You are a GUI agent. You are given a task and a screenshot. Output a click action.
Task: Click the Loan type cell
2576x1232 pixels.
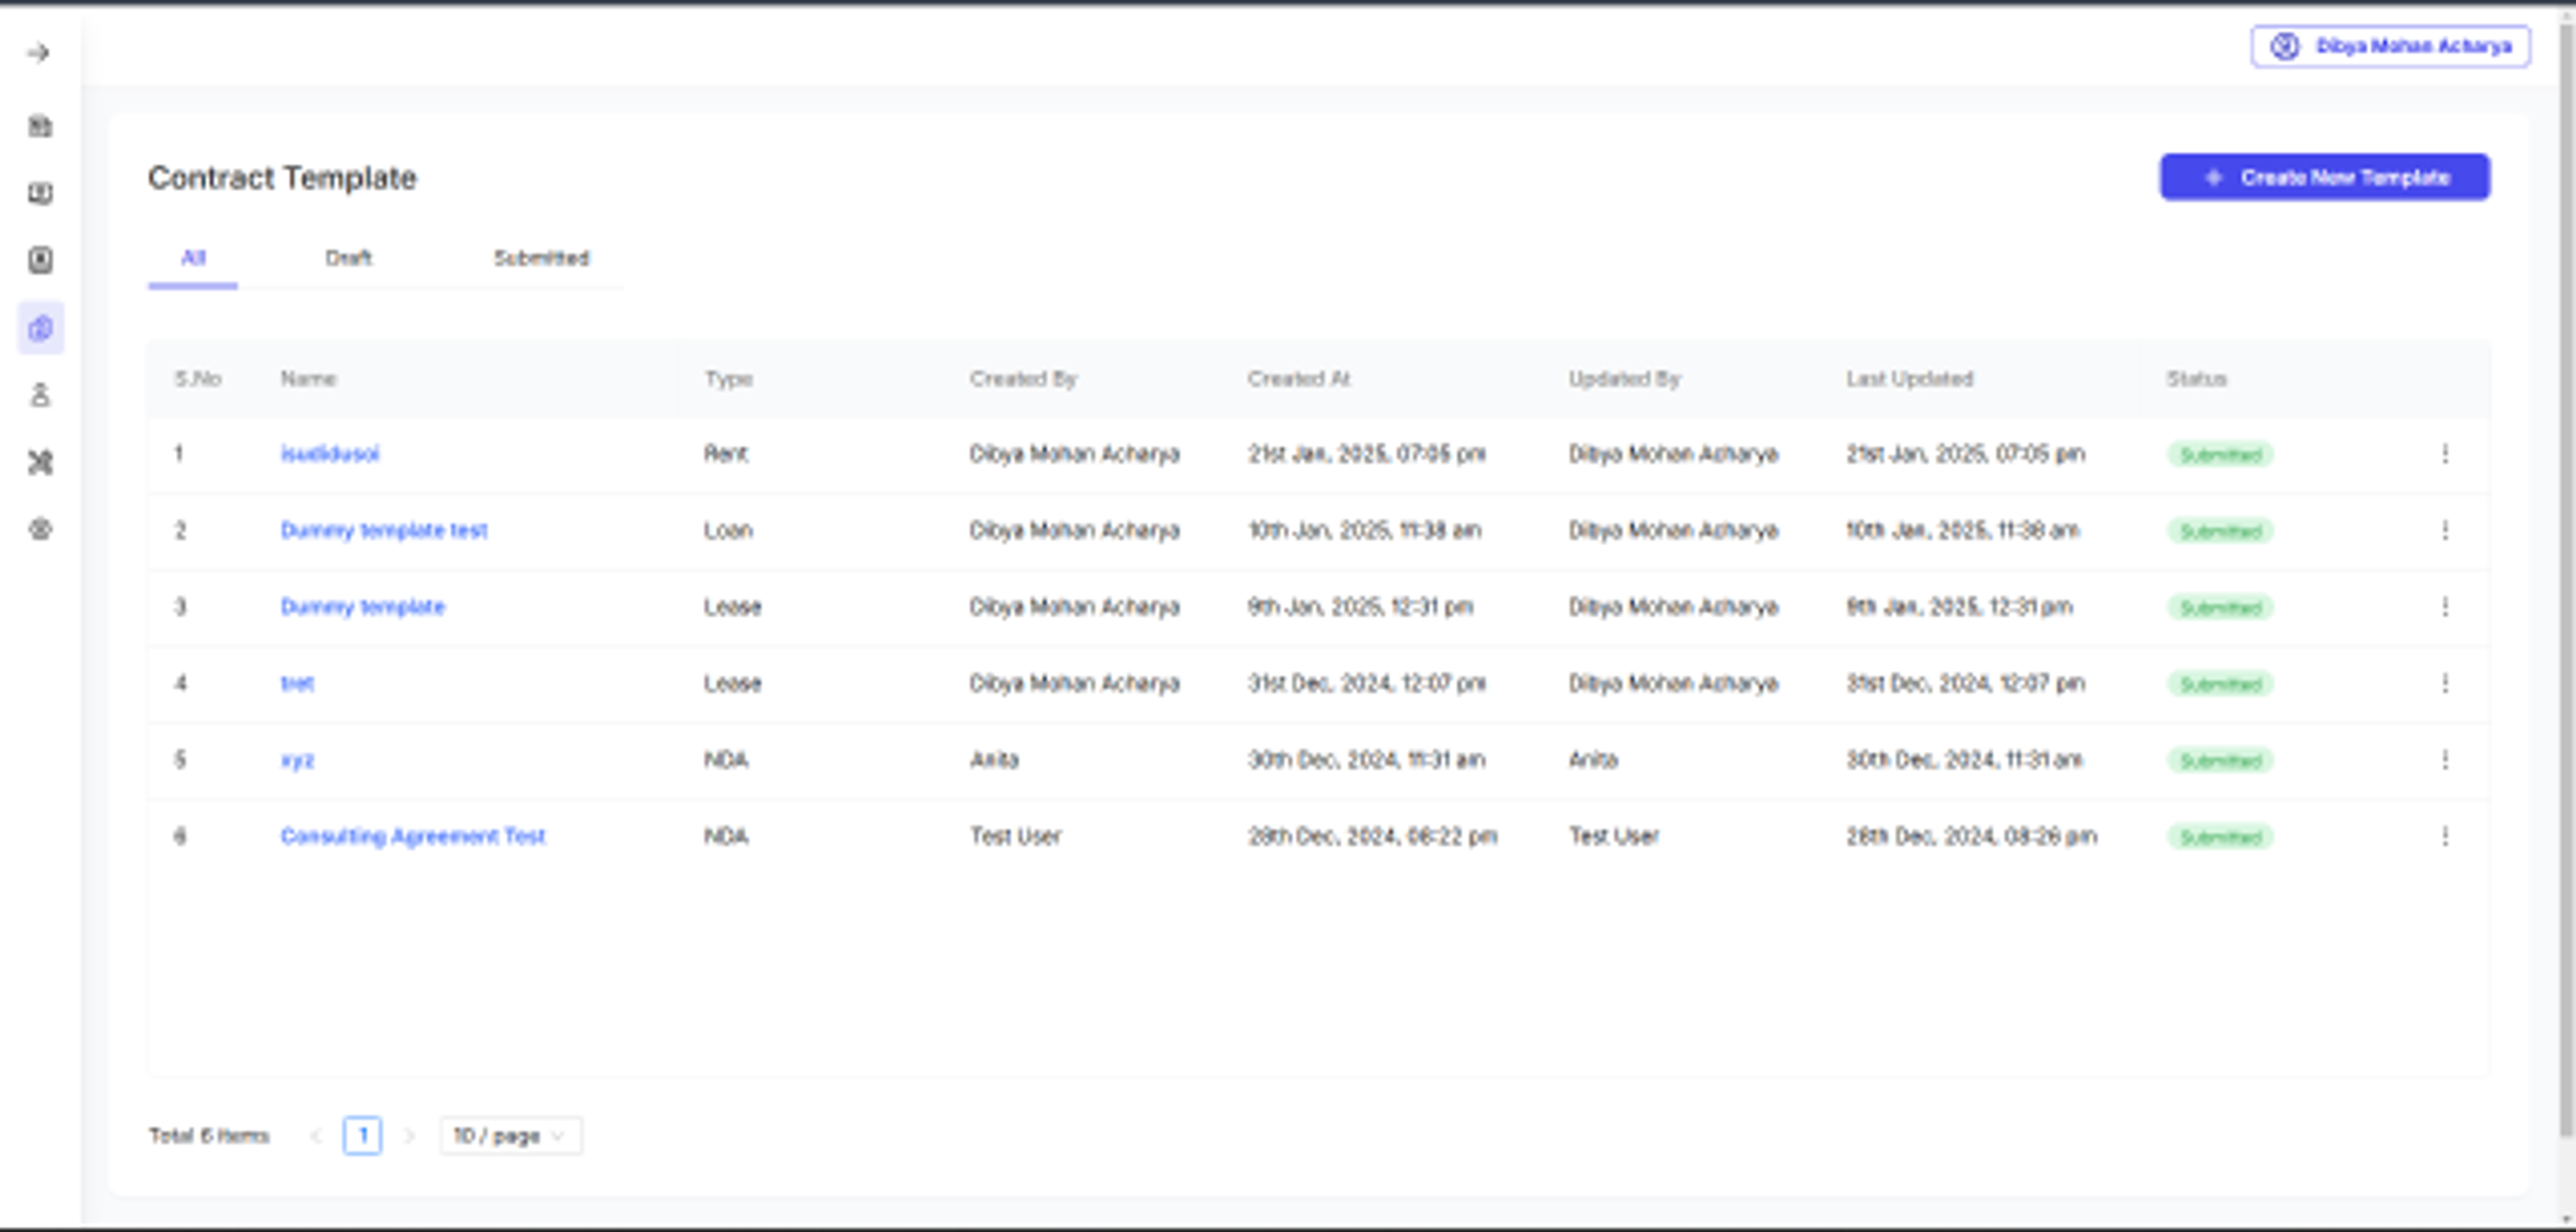point(728,530)
